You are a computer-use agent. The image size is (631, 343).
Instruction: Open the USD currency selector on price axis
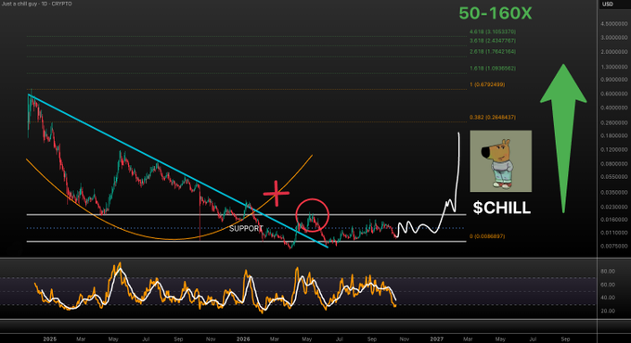[608, 4]
